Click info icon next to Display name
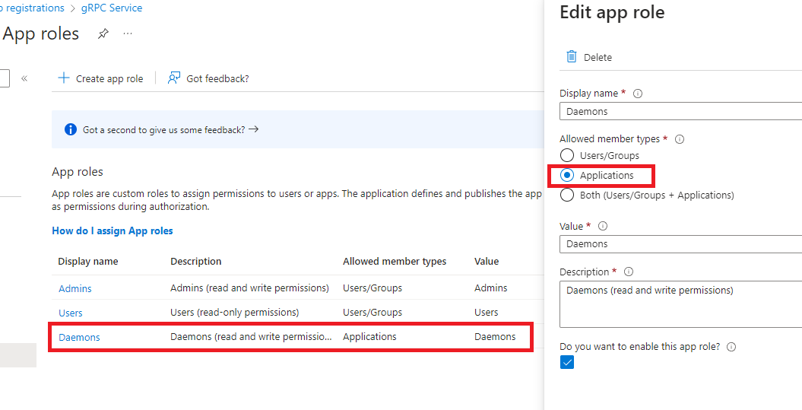This screenshot has height=410, width=802. click(x=638, y=94)
